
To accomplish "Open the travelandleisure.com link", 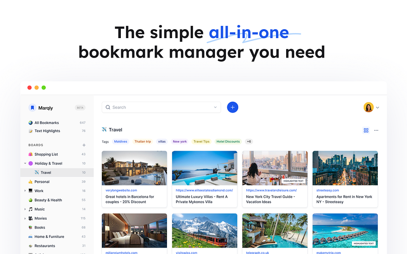I will point(271,190).
